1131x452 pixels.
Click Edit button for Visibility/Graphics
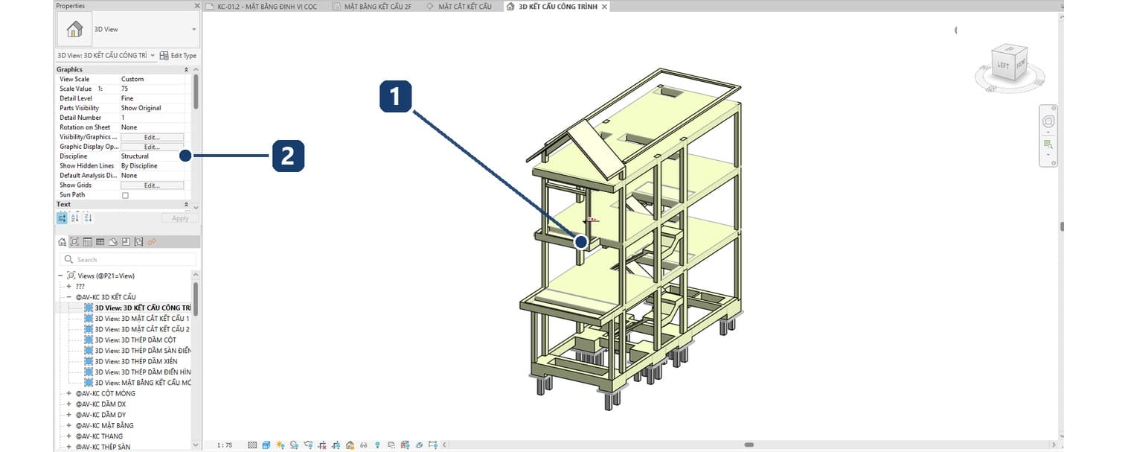(x=152, y=137)
